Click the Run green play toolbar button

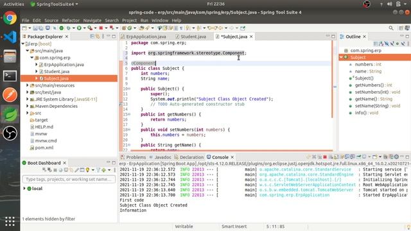79,28
